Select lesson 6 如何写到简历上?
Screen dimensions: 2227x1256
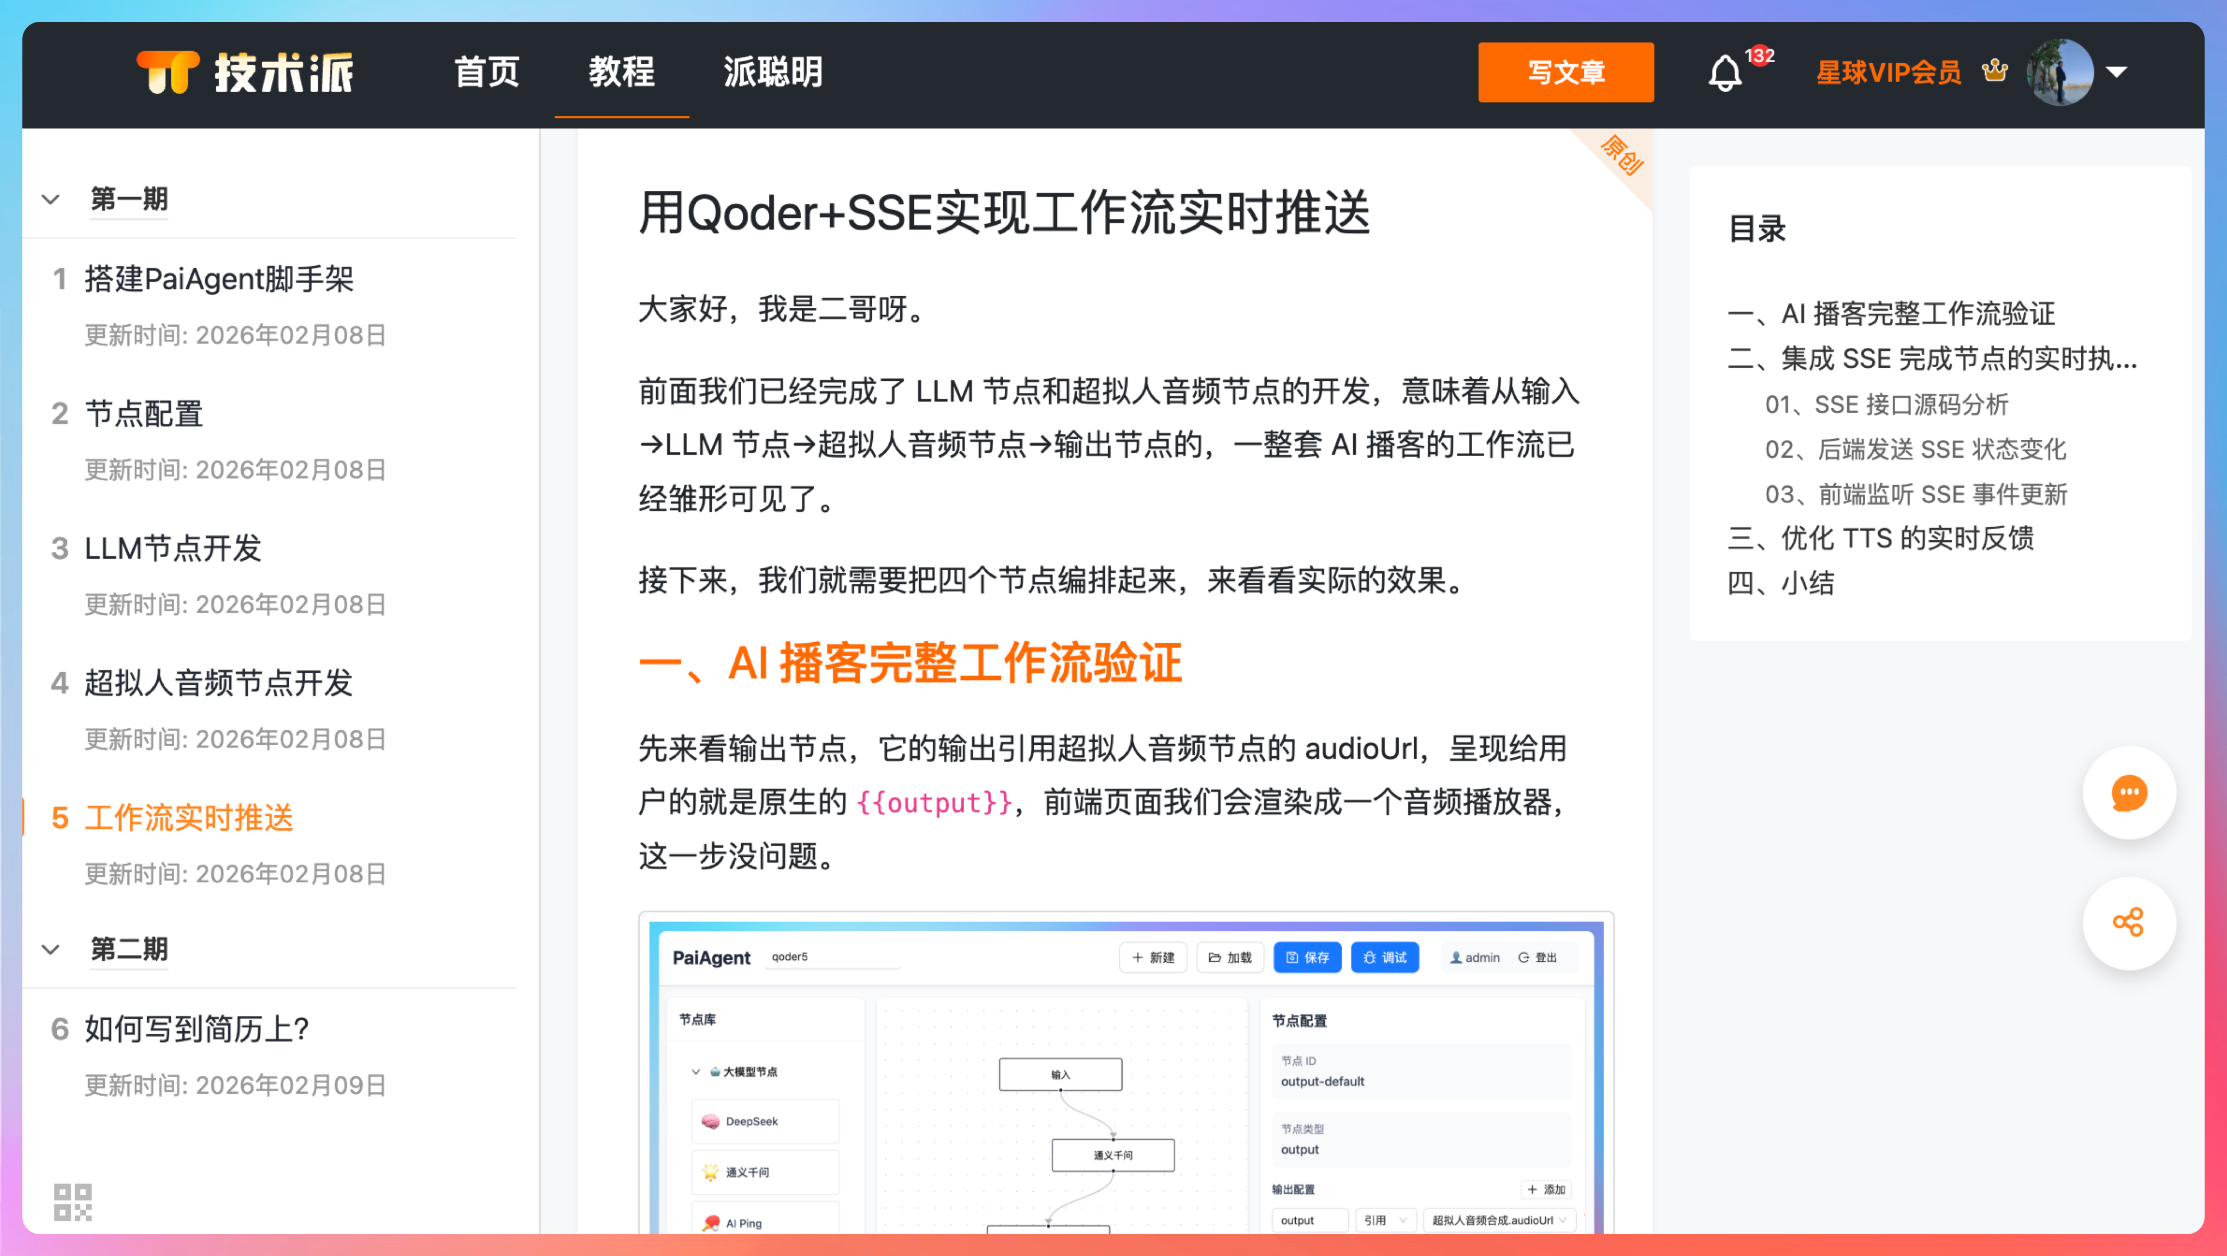(x=195, y=1028)
